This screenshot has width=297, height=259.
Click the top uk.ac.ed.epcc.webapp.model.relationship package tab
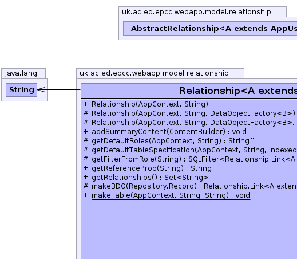[x=203, y=12]
